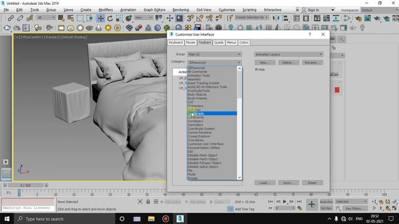Toggle the Hide checkbox in dialog
The width and height of the screenshot is (399, 224).
coord(256,69)
